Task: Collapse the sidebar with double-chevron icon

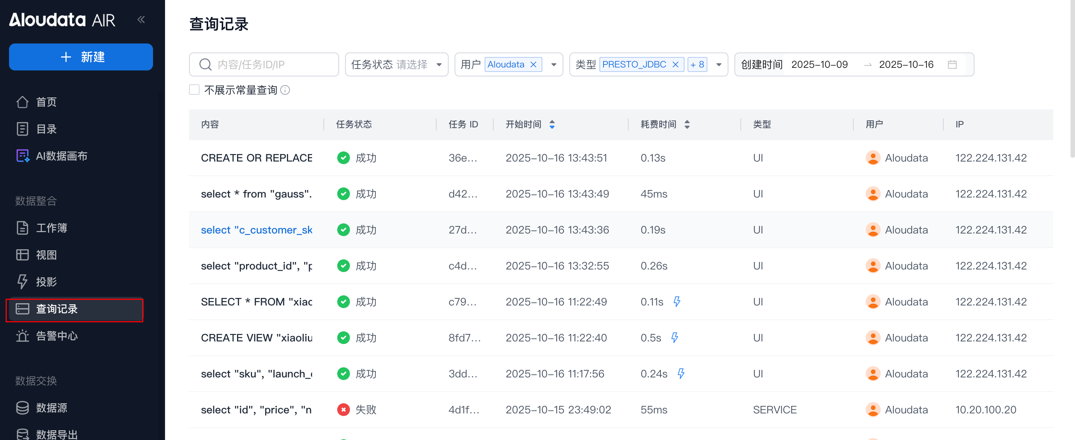Action: point(141,19)
